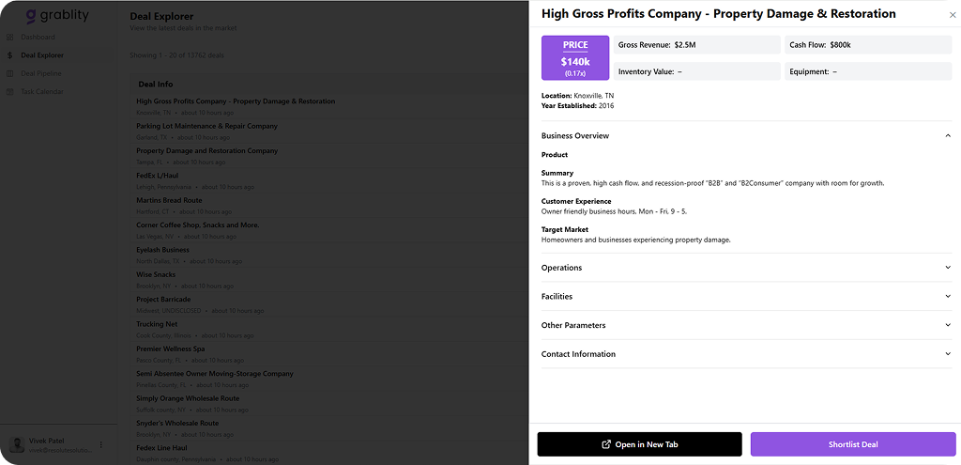The image size is (961, 465).
Task: Collapse the Business Overview section
Action: click(948, 135)
